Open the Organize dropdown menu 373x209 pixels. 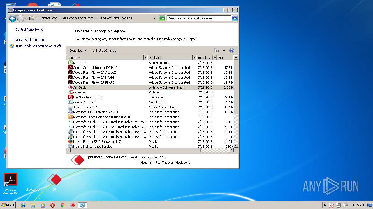tap(78, 51)
